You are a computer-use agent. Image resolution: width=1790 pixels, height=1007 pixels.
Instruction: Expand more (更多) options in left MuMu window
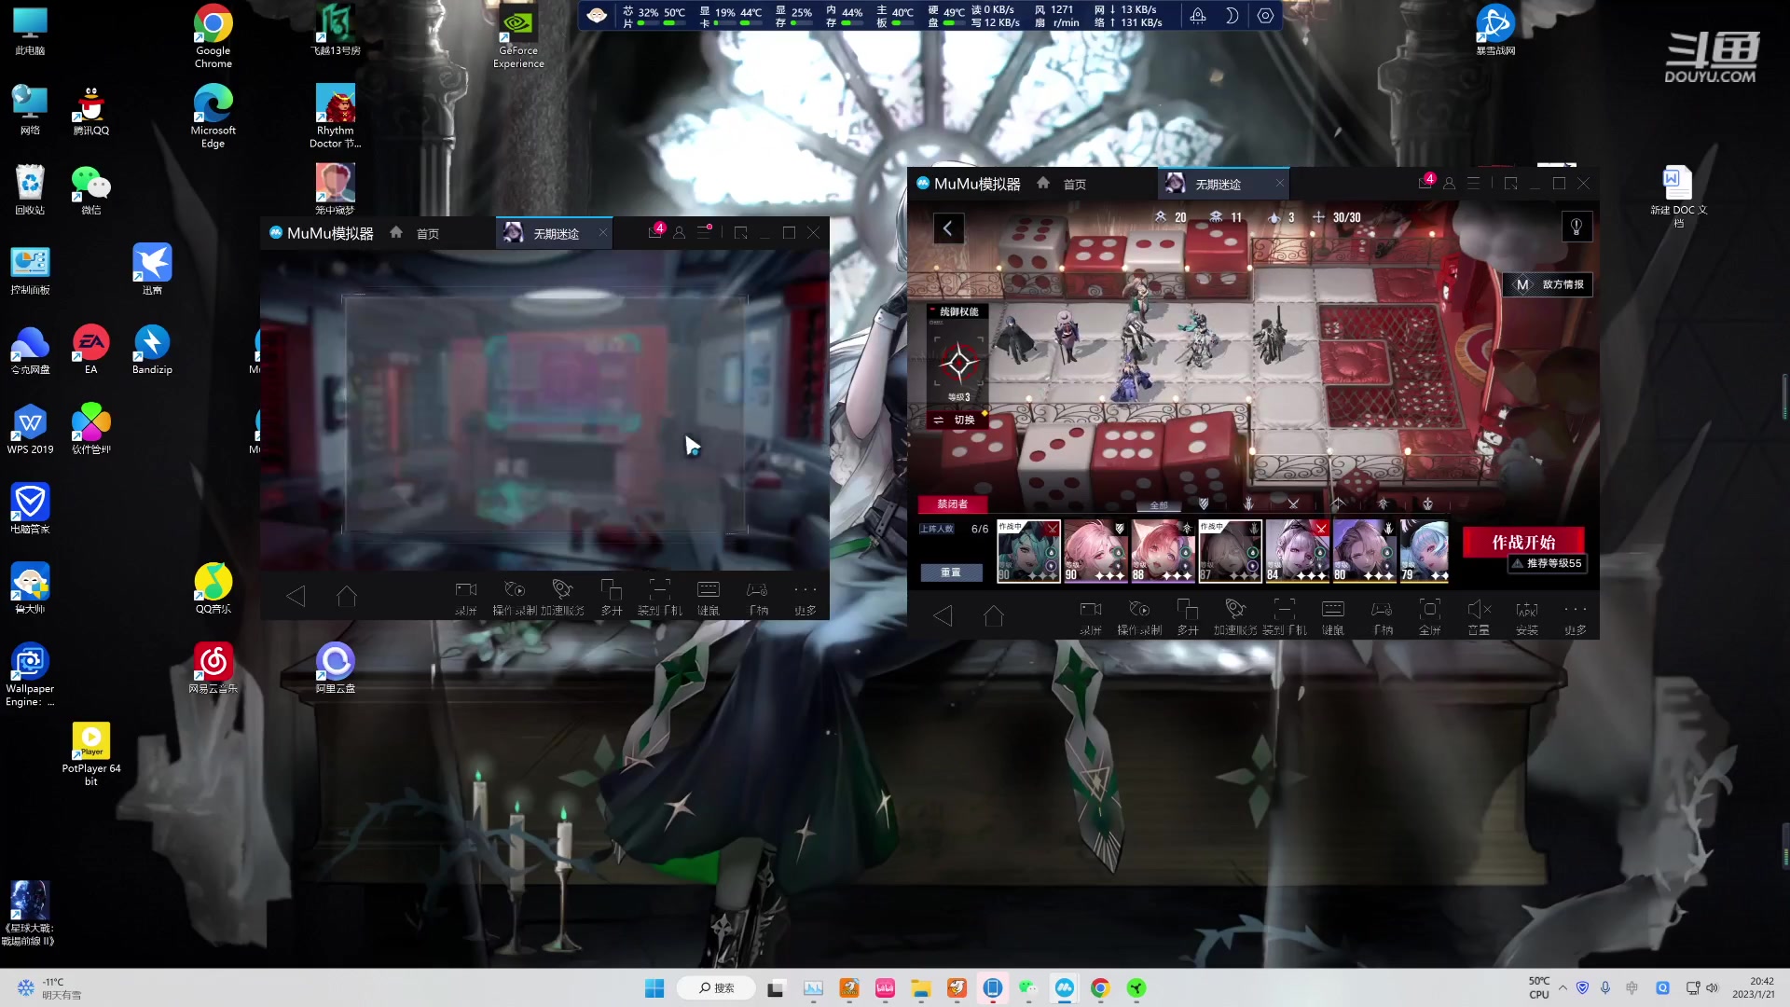pos(805,597)
